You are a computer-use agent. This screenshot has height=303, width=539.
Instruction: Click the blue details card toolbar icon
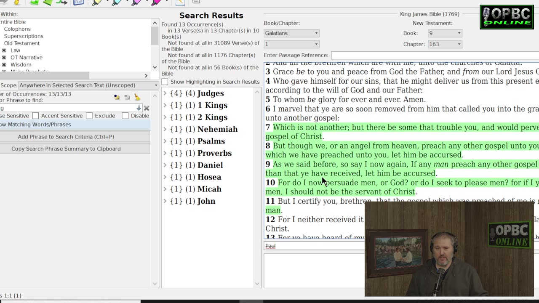(78, 2)
